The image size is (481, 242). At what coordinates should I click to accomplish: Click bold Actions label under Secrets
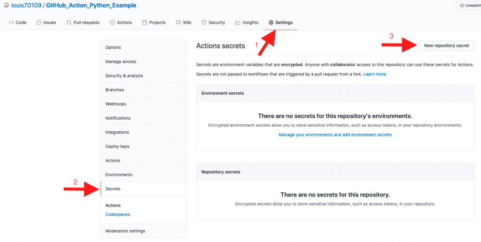pyautogui.click(x=113, y=205)
